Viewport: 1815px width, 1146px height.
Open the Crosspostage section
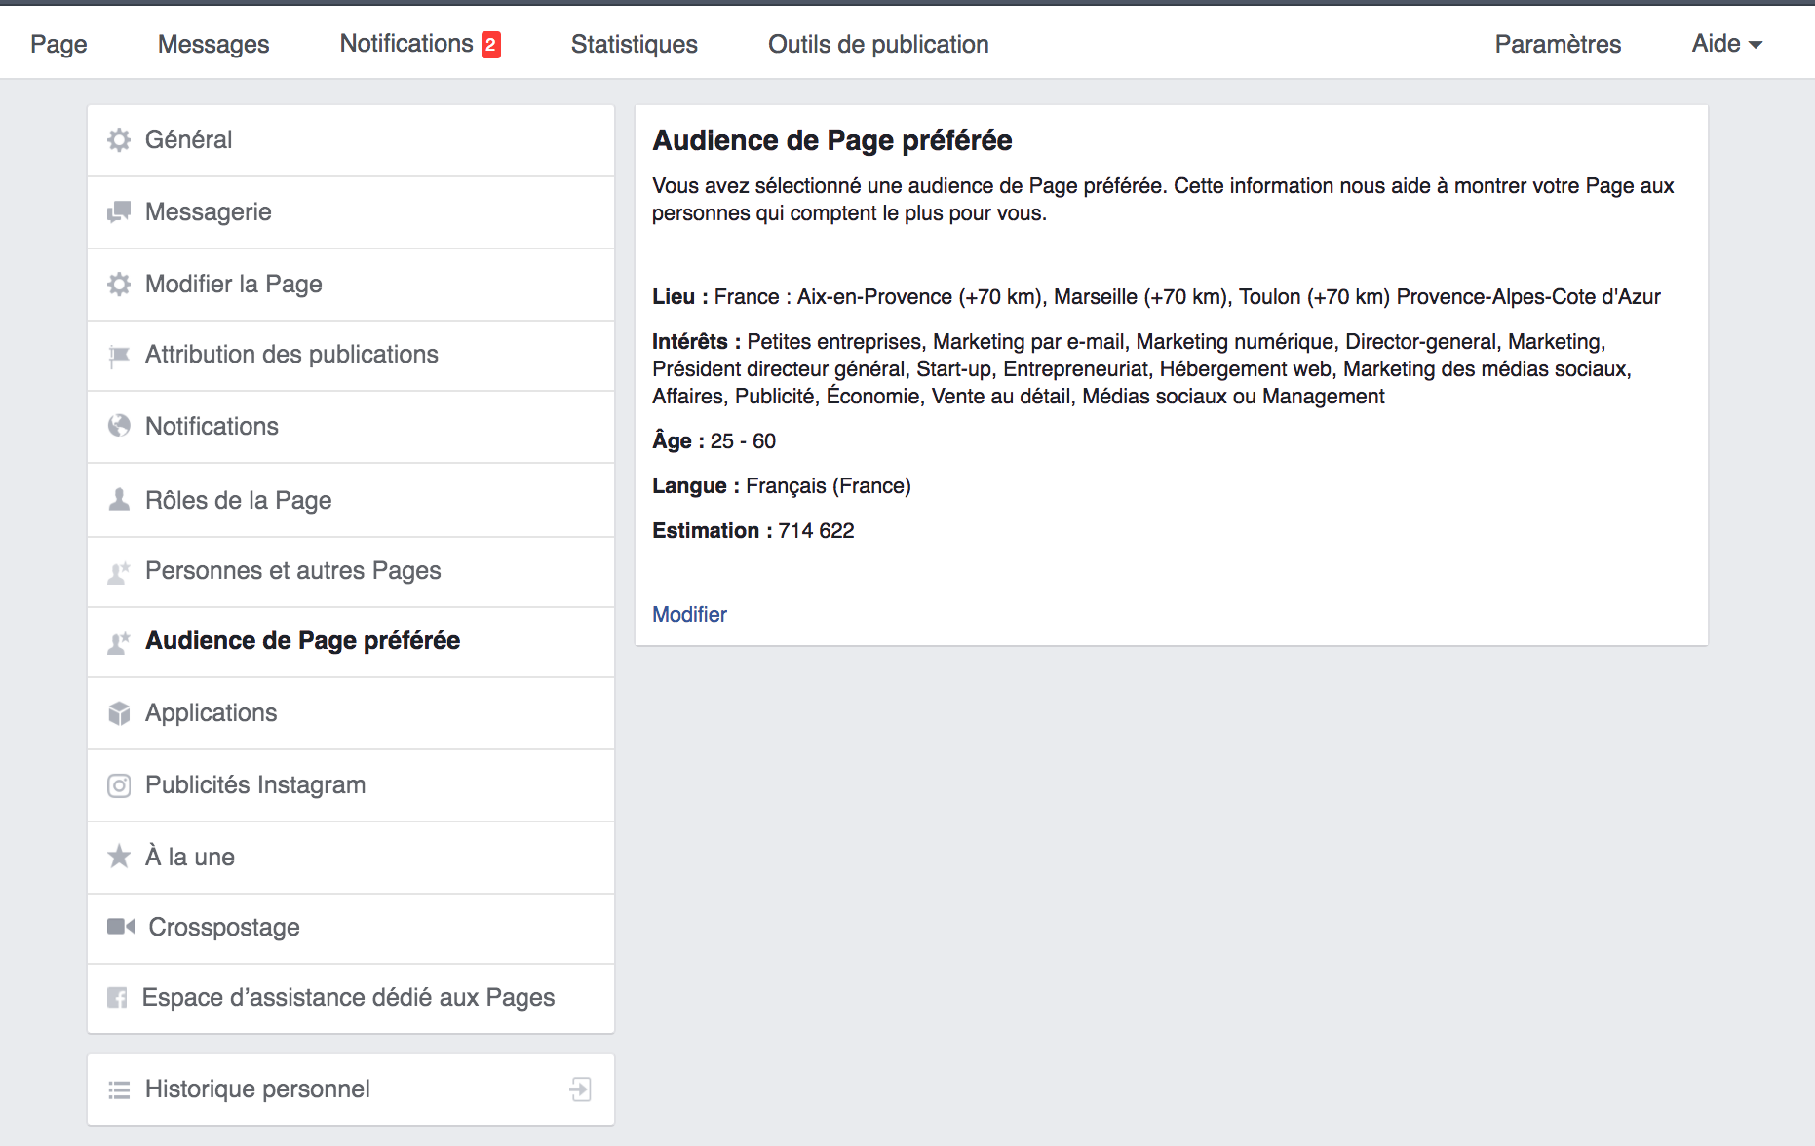point(351,929)
